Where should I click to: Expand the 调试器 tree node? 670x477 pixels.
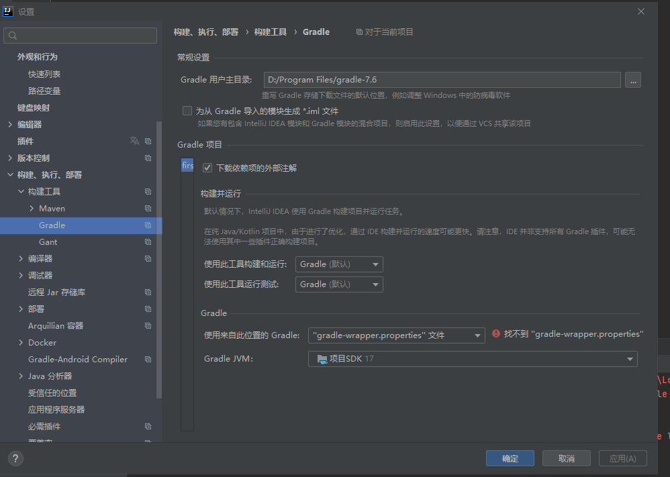(x=21, y=276)
